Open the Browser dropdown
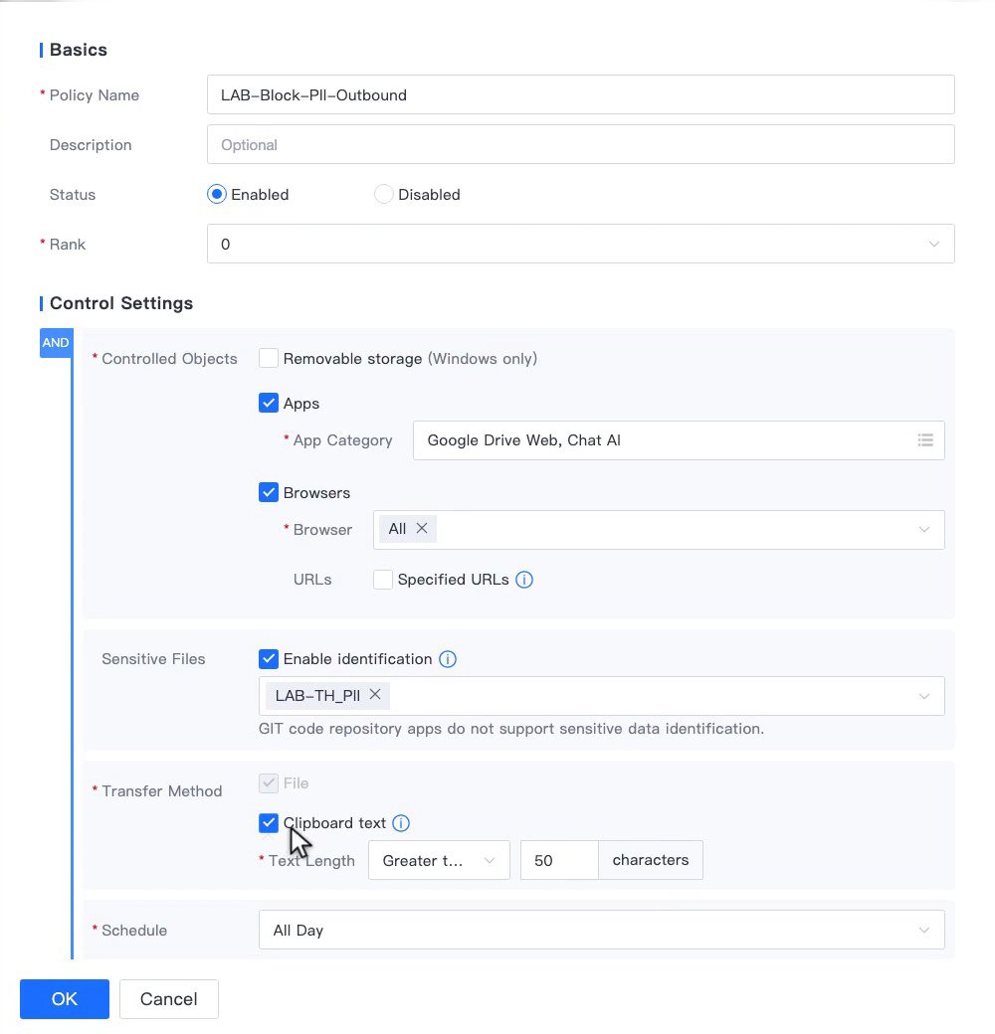This screenshot has width=995, height=1034. click(x=659, y=530)
